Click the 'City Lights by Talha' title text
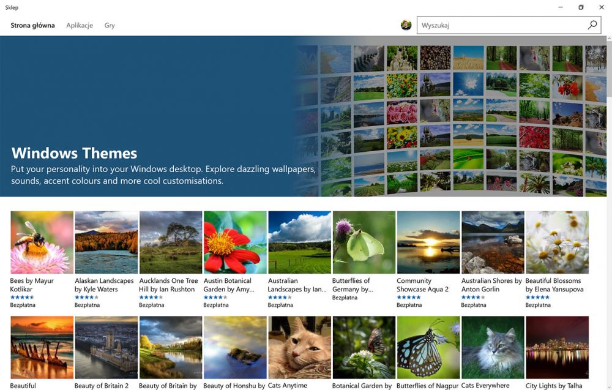612x390 pixels. pos(554,386)
